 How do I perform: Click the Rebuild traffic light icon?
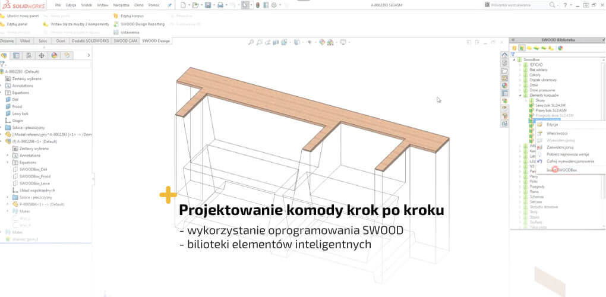pyautogui.click(x=258, y=5)
